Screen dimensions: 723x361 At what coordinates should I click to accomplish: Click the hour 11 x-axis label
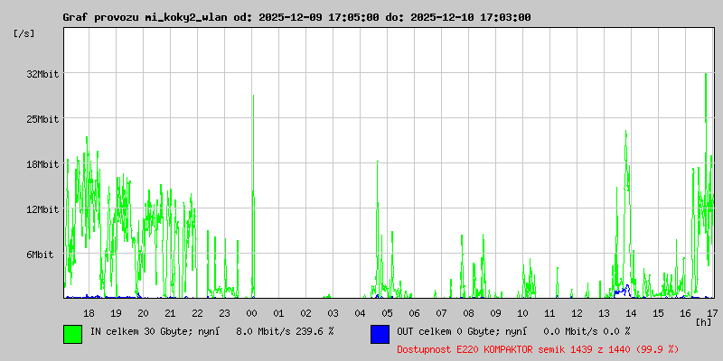(x=550, y=313)
